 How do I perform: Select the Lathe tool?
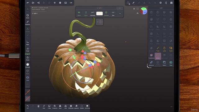tap(164, 49)
